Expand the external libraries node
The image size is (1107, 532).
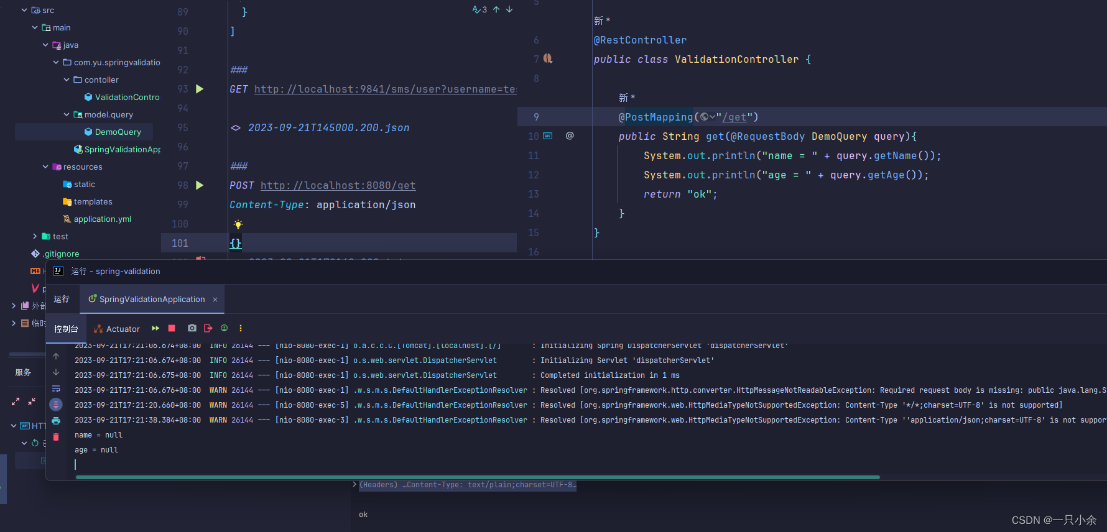14,306
